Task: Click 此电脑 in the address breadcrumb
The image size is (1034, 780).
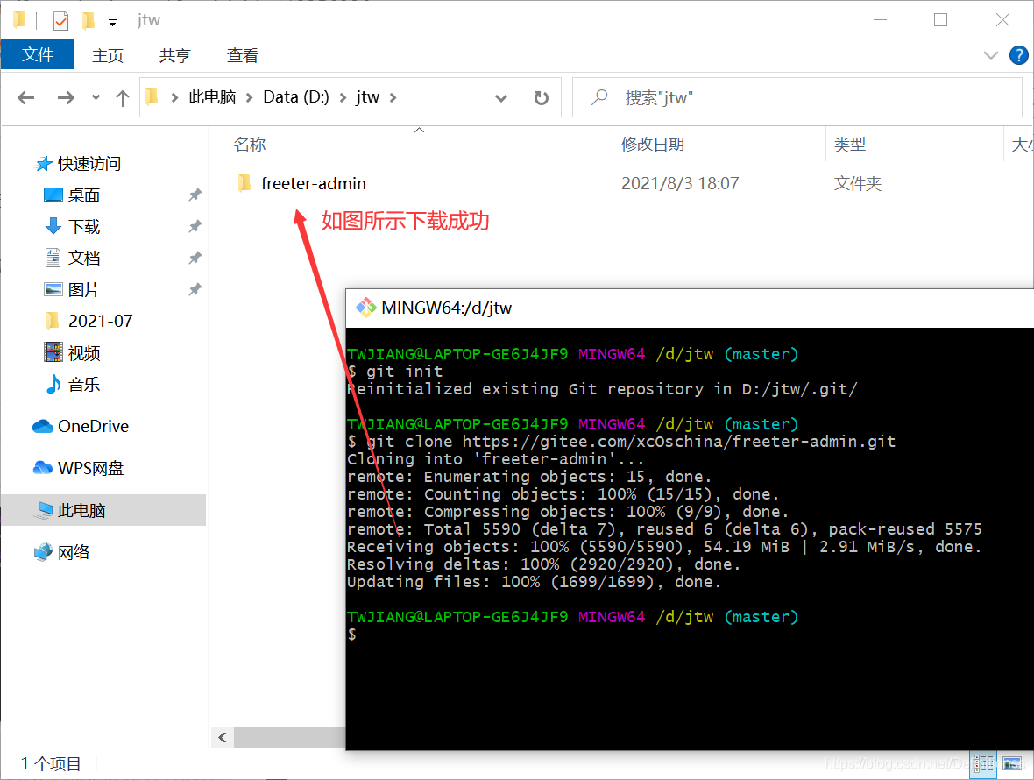Action: tap(212, 97)
